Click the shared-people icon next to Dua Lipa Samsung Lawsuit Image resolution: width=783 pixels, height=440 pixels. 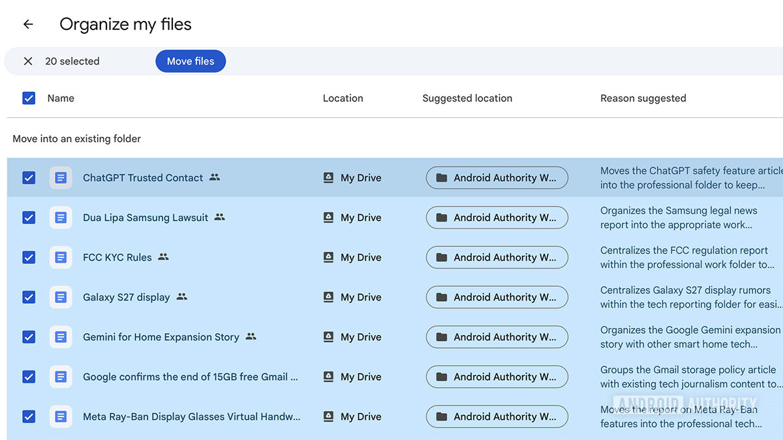220,217
